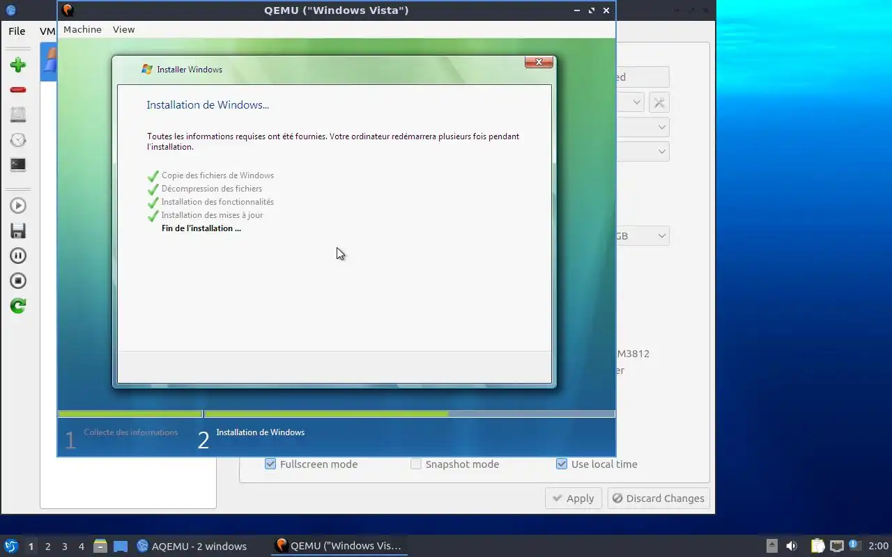Toggle the Use local time checkbox
This screenshot has width=892, height=557.
(562, 464)
